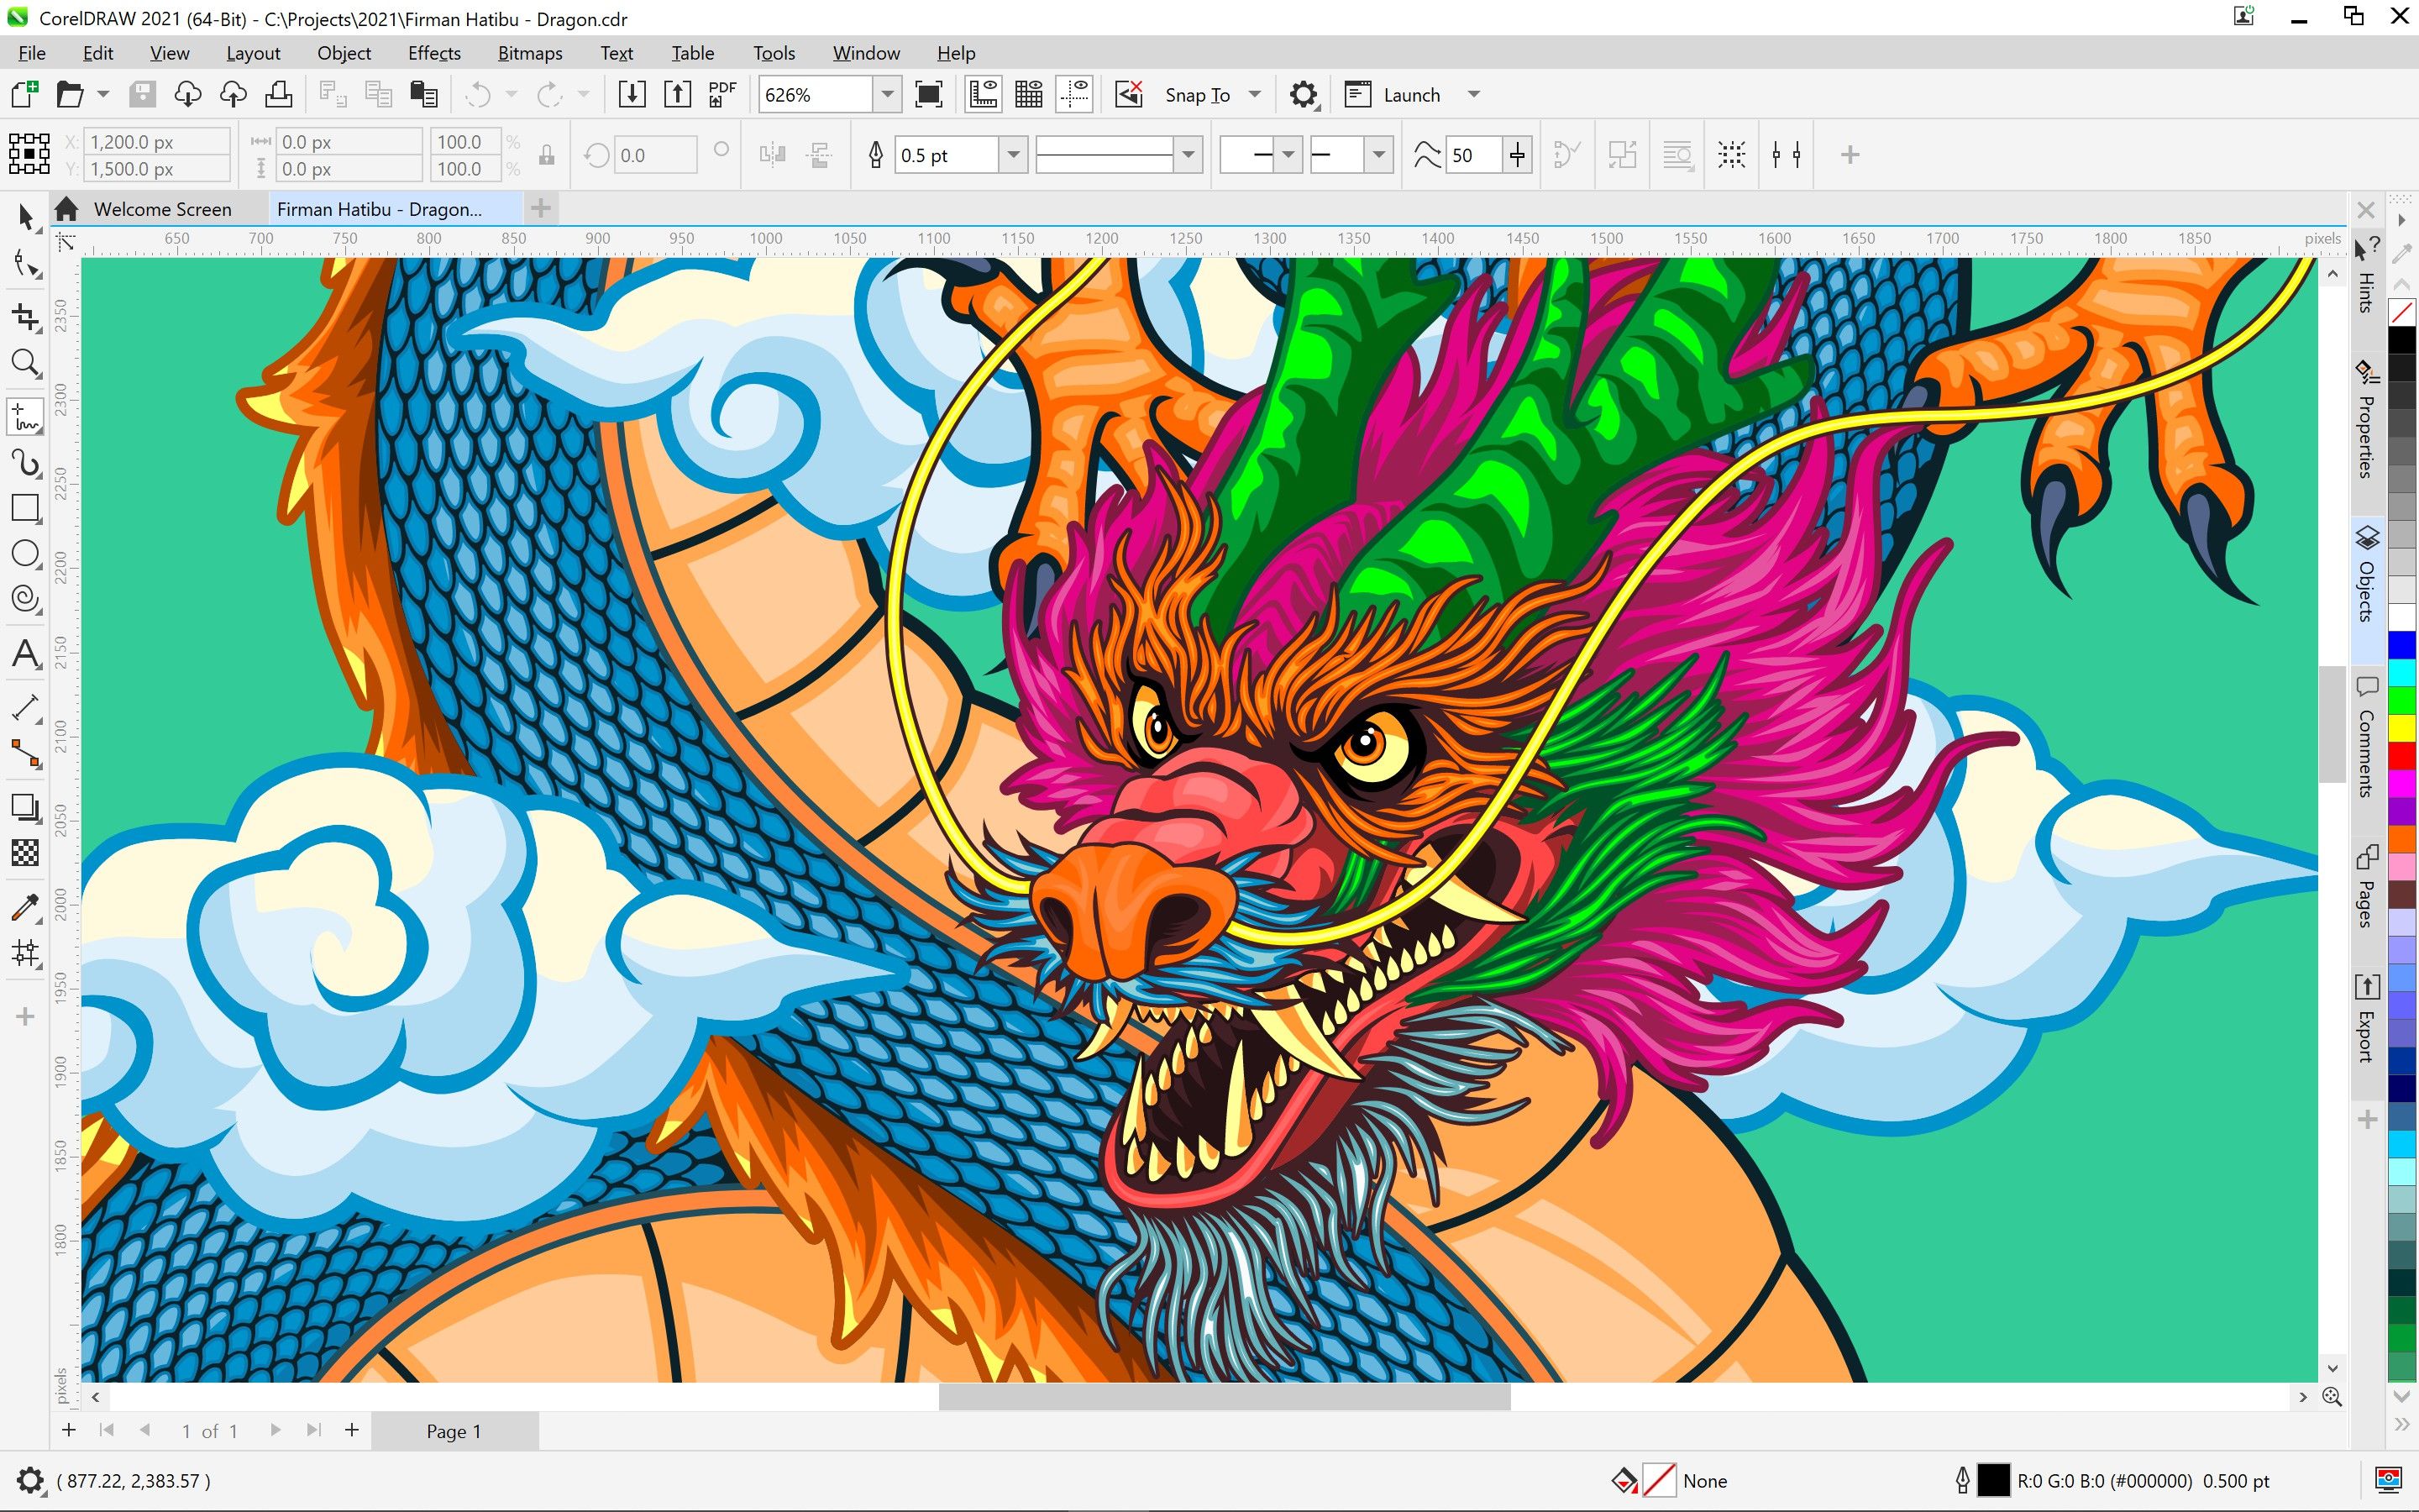
Task: Select the Zoom tool
Action: coord(23,362)
